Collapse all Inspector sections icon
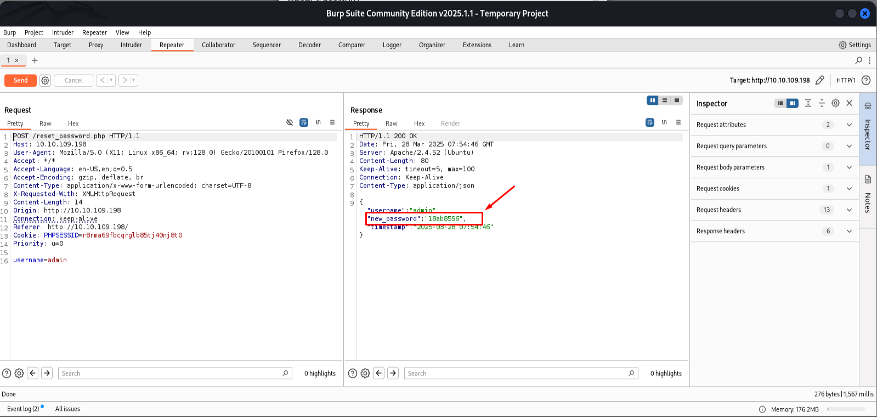 click(822, 103)
